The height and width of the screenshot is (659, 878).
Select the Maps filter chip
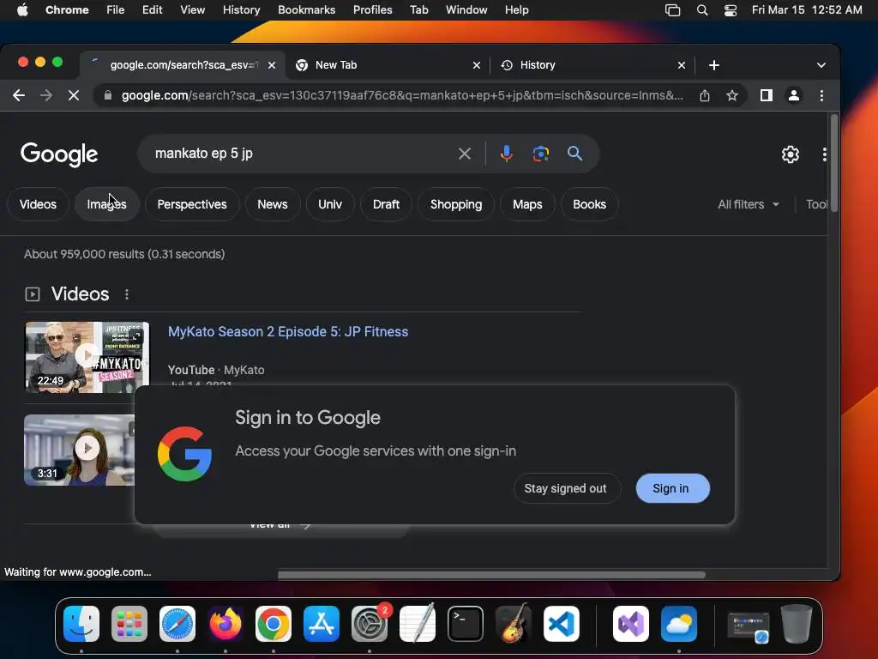pyautogui.click(x=527, y=204)
